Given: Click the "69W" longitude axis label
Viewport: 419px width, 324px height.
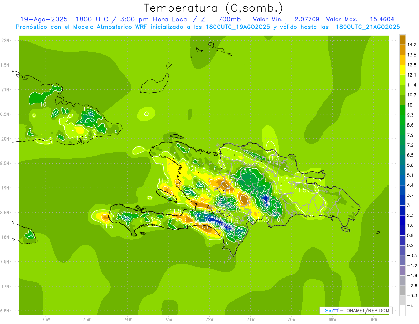Looking at the screenshot, I should [x=332, y=319].
